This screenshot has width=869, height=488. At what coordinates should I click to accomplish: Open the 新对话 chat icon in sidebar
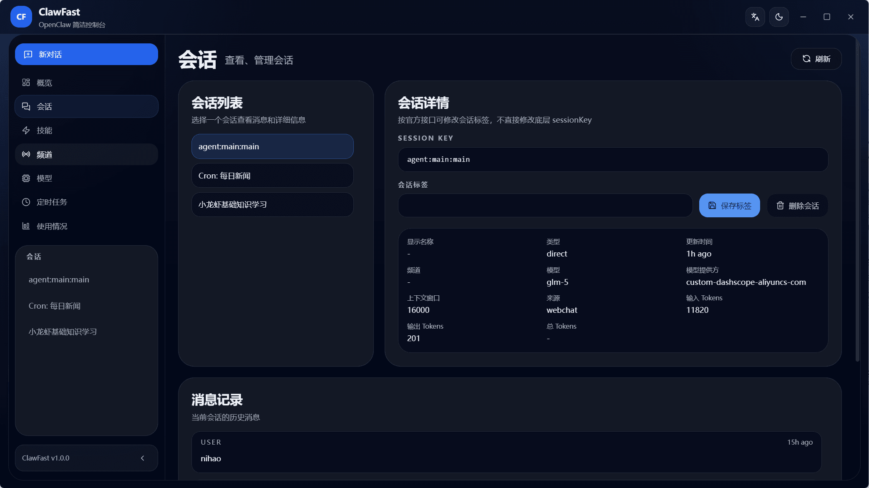click(x=28, y=54)
